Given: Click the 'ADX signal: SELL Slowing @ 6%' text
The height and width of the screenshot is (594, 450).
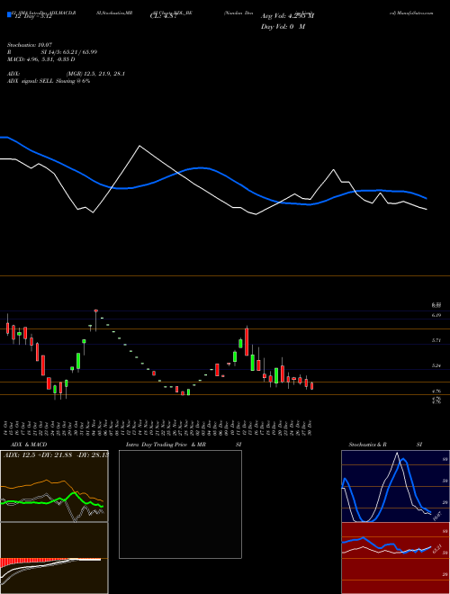Looking at the screenshot, I should coord(49,81).
